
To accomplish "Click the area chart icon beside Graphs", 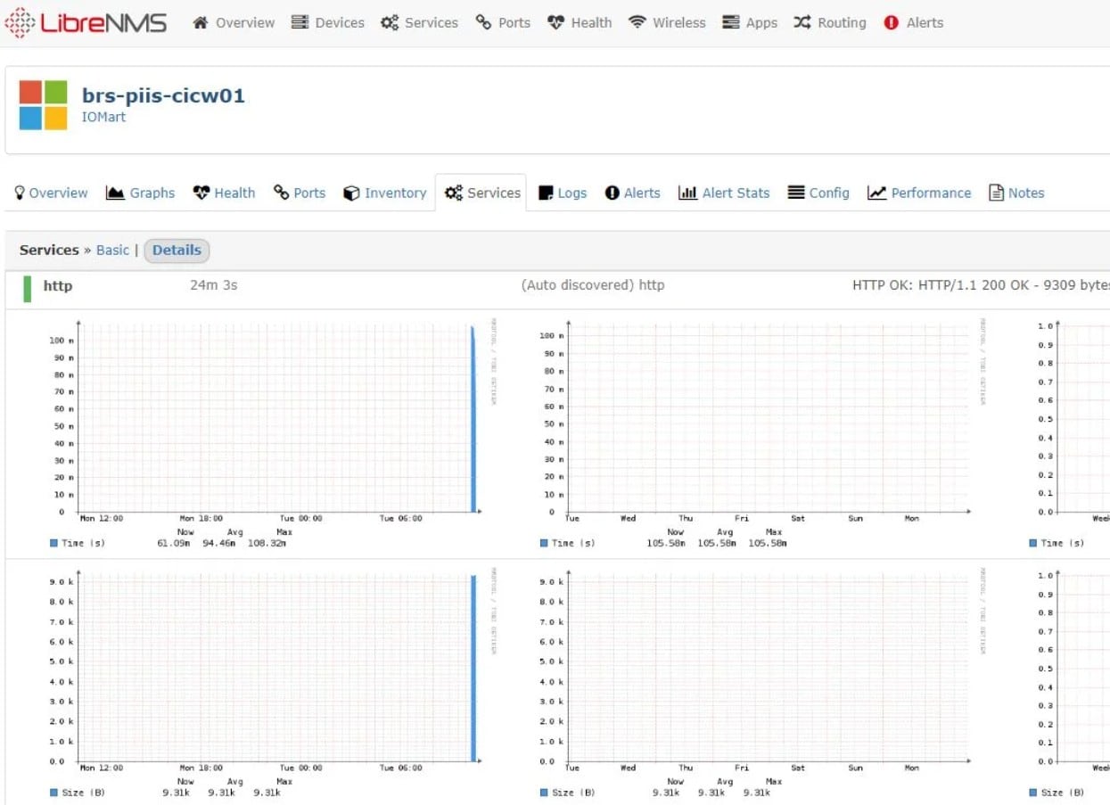I will click(x=115, y=193).
